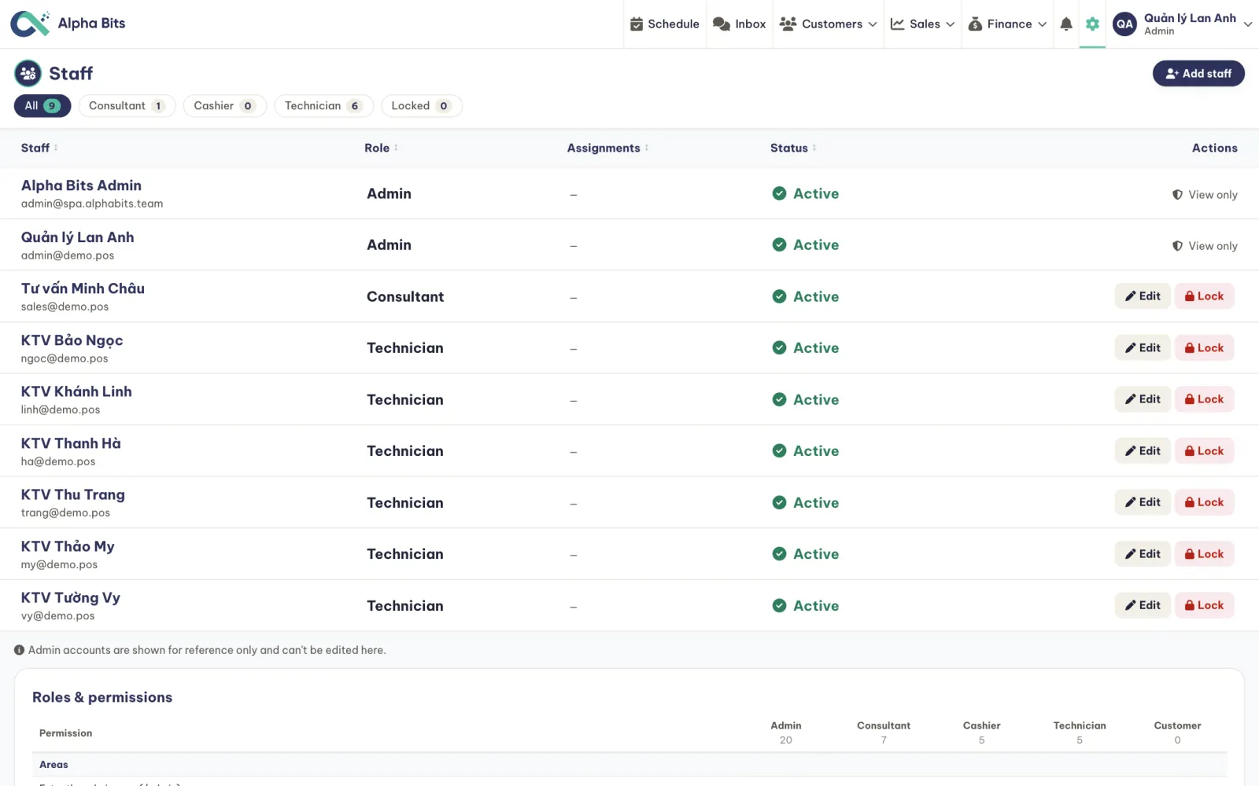The width and height of the screenshot is (1259, 786).
Task: Click the green check icon for KTV Tường Vy
Action: point(779,605)
